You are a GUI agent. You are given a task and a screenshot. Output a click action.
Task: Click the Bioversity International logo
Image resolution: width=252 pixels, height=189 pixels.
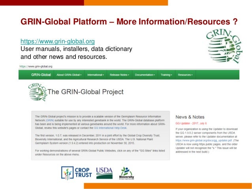click(126, 173)
